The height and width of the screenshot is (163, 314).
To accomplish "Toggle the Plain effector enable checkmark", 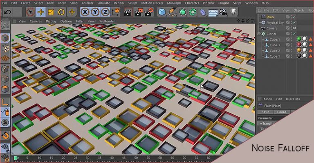I will click(x=294, y=17).
